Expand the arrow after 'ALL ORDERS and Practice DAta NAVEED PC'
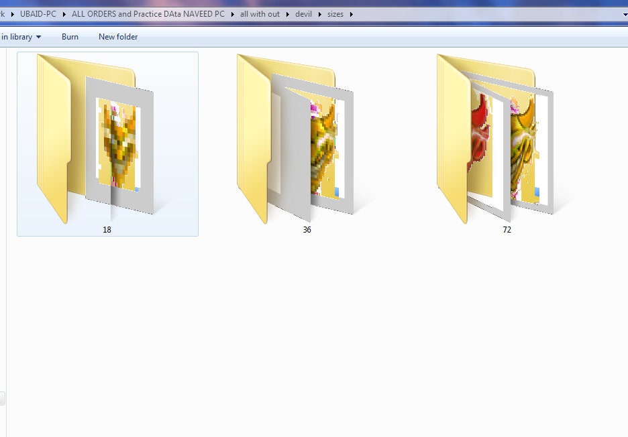Viewport: 628px width, 437px height. 232,14
